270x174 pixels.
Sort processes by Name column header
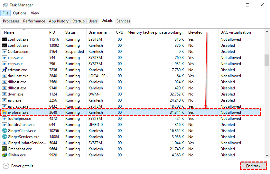[x=9, y=32]
